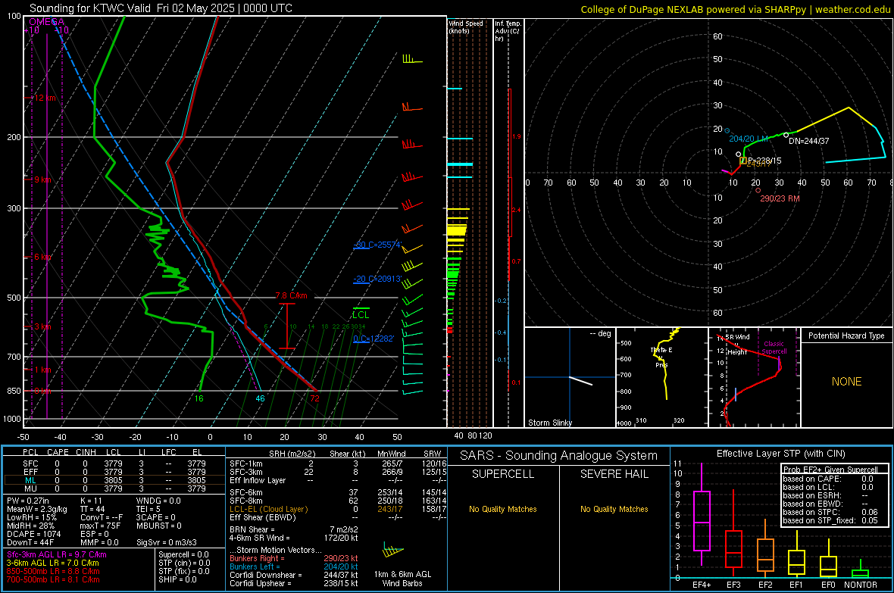Click the SEVERE HAIL column heading
The width and height of the screenshot is (894, 593).
tap(614, 474)
